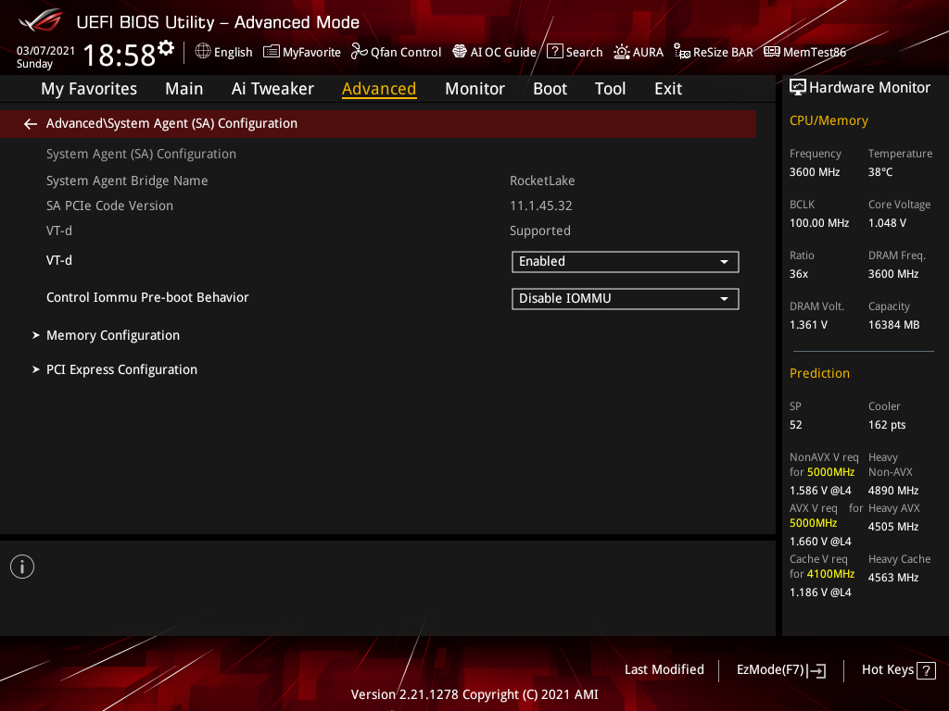Click SA PCIe Code Version label
Screen dimensions: 949x711
(109, 206)
